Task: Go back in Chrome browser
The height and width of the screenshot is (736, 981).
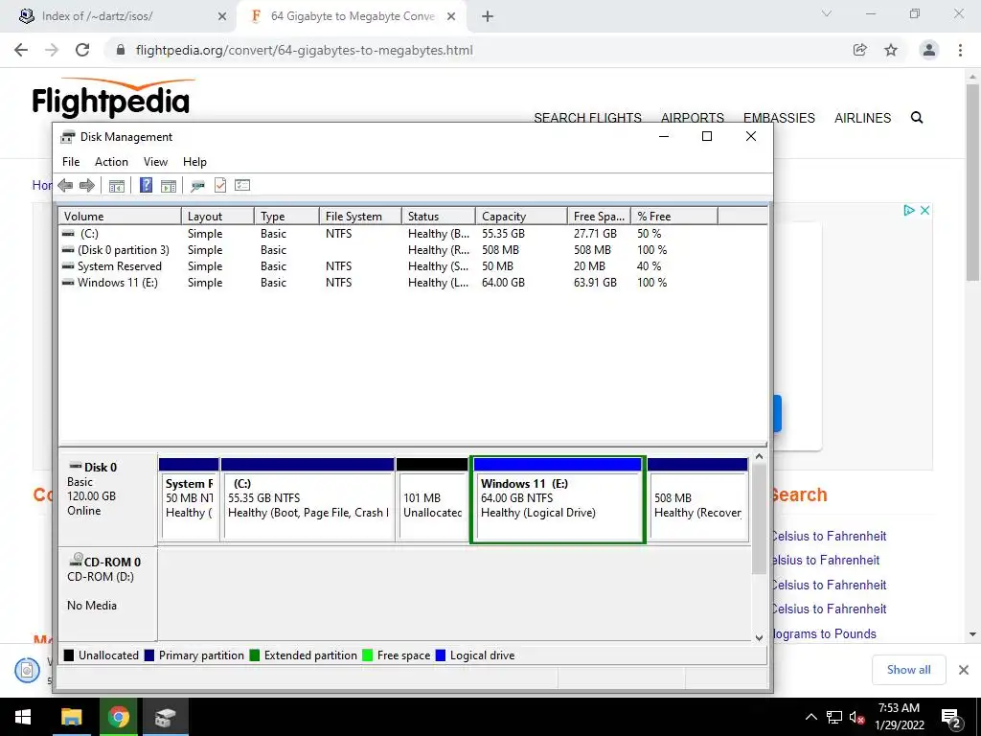Action: pos(21,50)
